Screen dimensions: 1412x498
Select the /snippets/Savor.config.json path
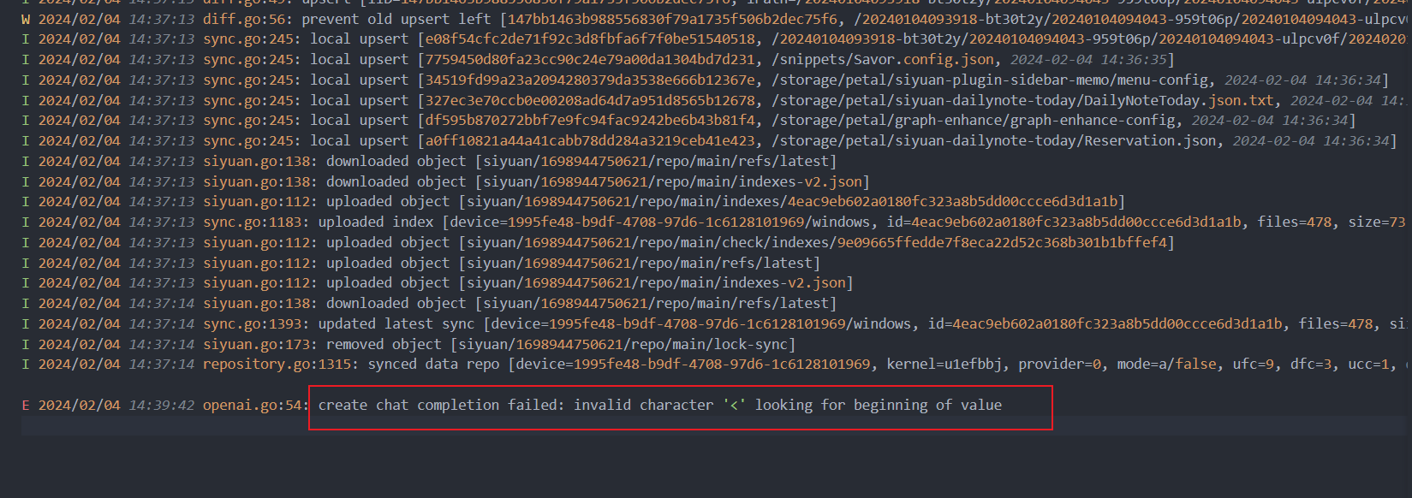tap(883, 59)
